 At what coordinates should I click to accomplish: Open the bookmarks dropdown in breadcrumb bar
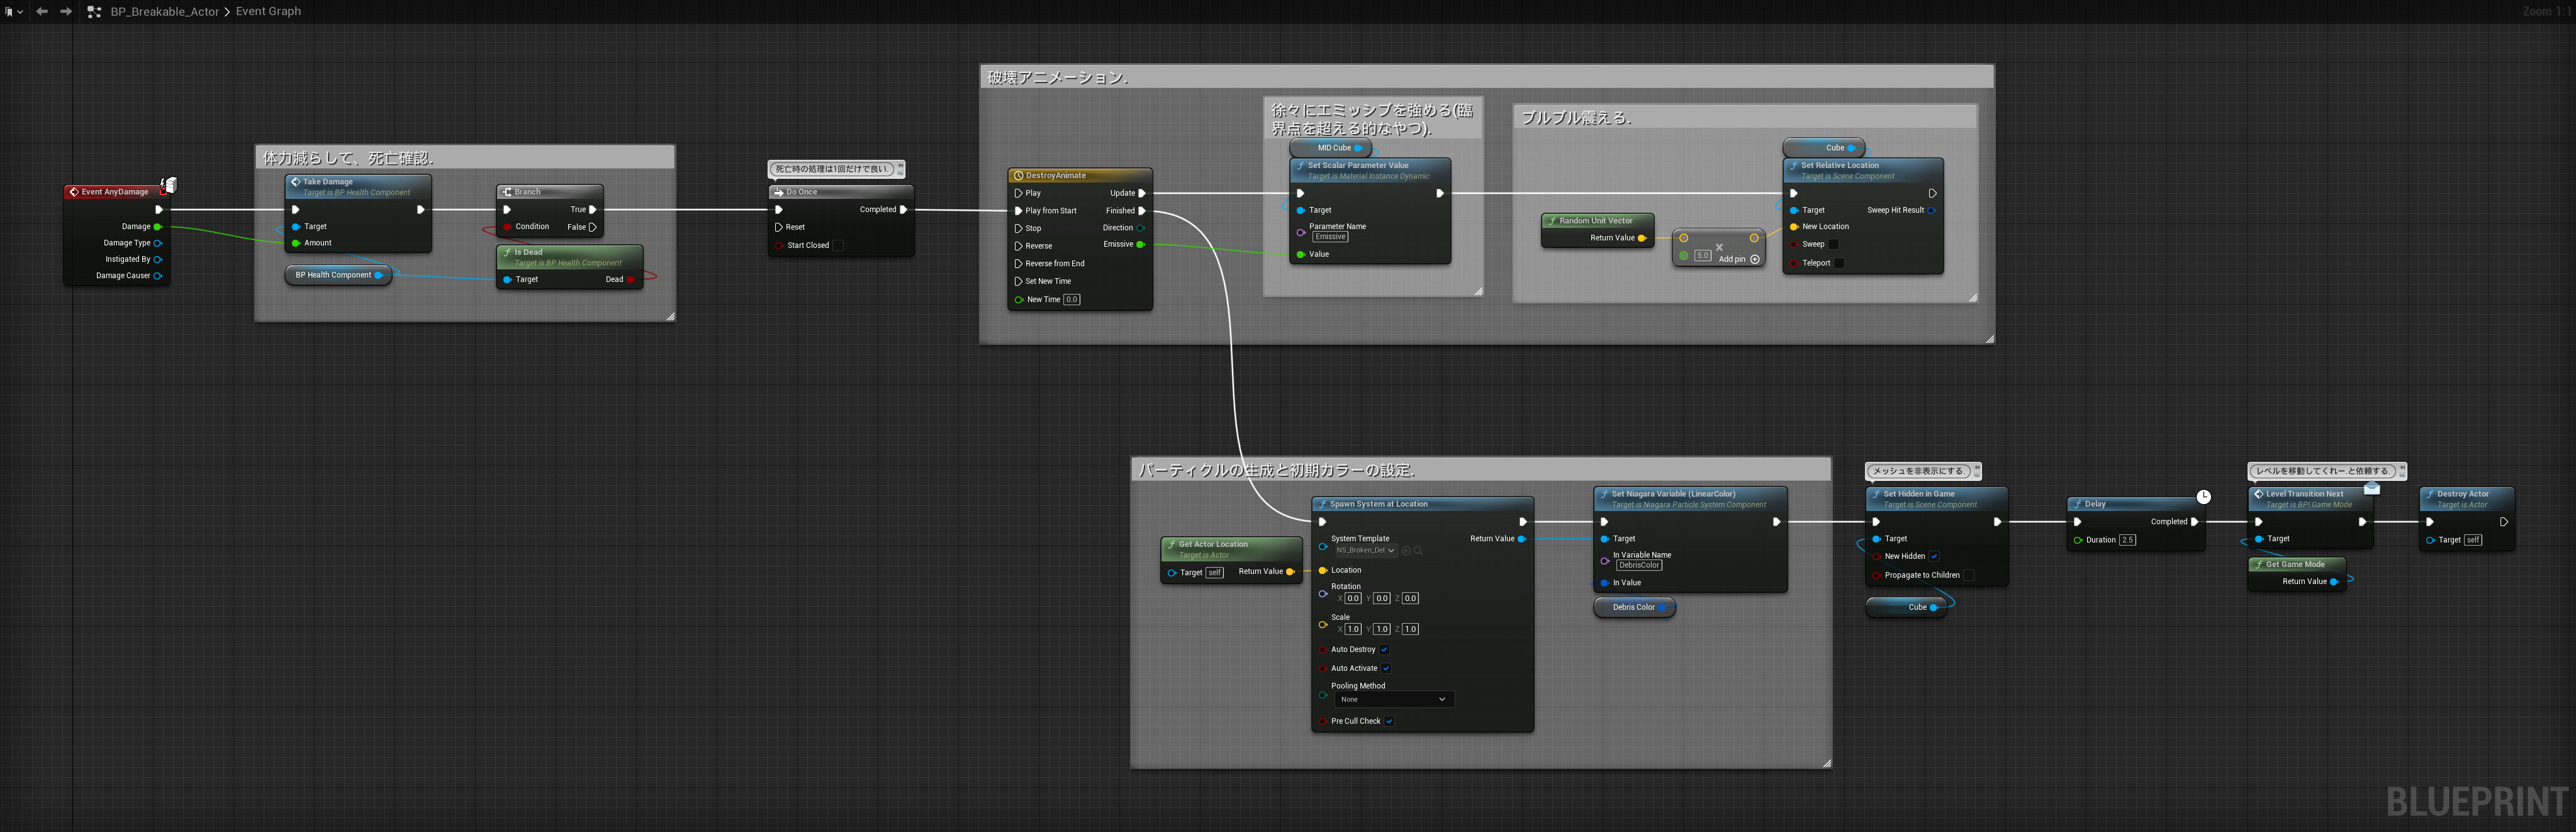(12, 12)
